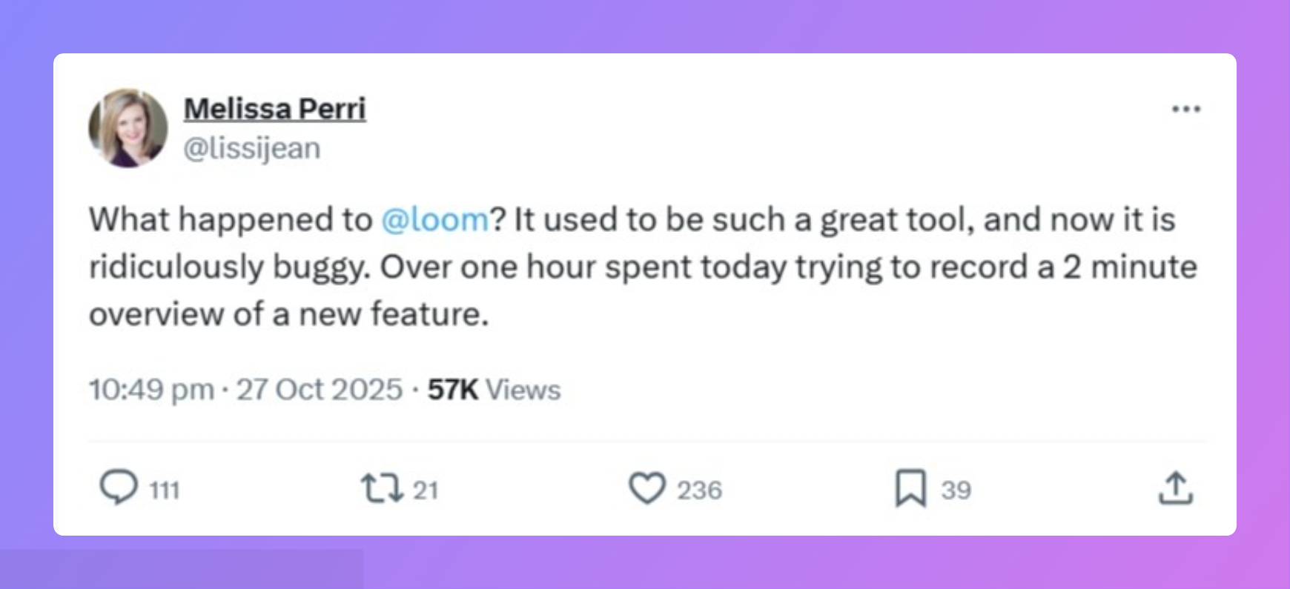This screenshot has height=589, width=1290.
Task: Click the @lissijean handle
Action: coord(252,147)
